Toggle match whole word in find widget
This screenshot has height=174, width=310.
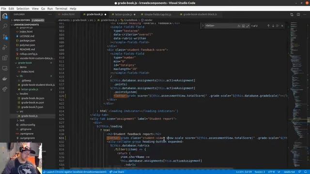pos(243,26)
